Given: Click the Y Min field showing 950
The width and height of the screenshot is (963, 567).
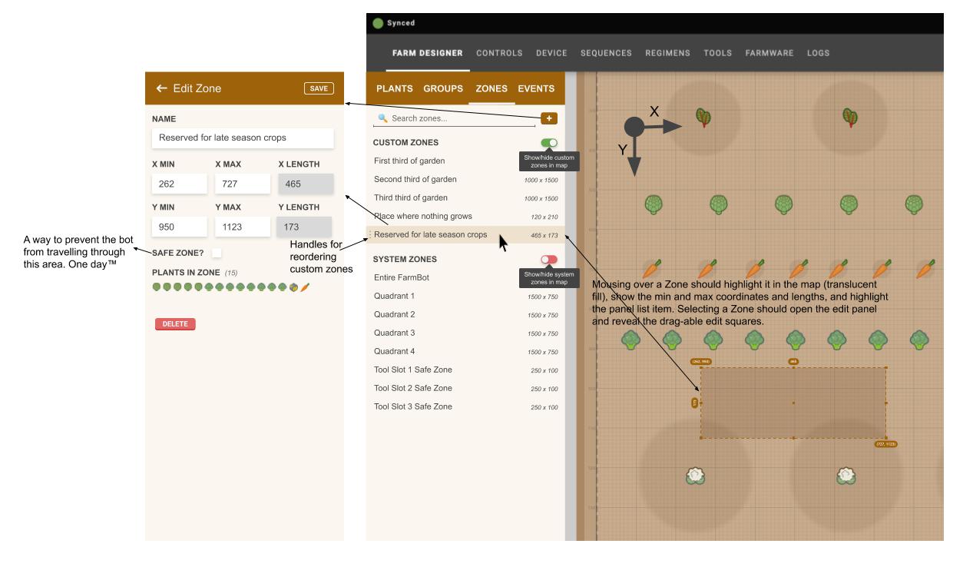Looking at the screenshot, I should pos(180,227).
